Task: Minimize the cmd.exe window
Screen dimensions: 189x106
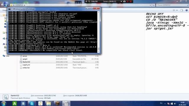Action: click(87, 8)
